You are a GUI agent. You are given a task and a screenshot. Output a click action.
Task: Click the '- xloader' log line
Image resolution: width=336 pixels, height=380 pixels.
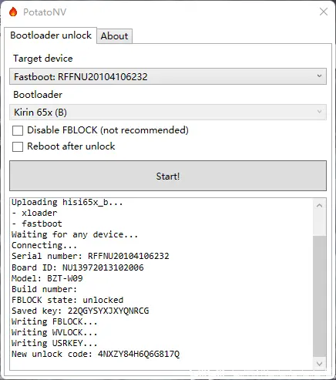[35, 213]
